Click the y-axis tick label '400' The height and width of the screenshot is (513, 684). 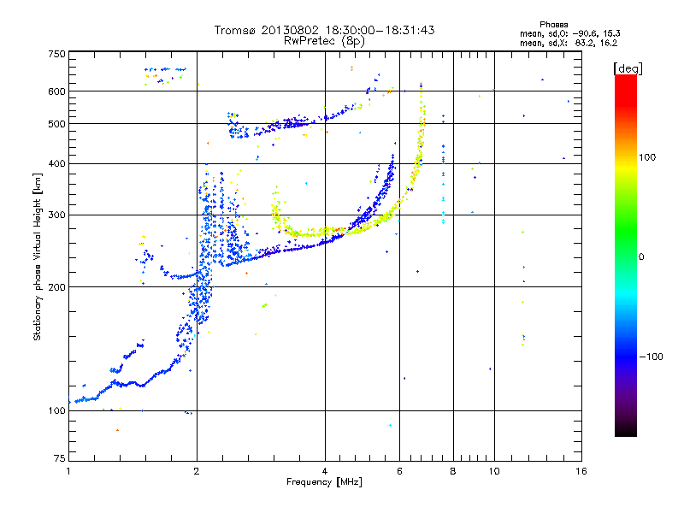coord(56,163)
